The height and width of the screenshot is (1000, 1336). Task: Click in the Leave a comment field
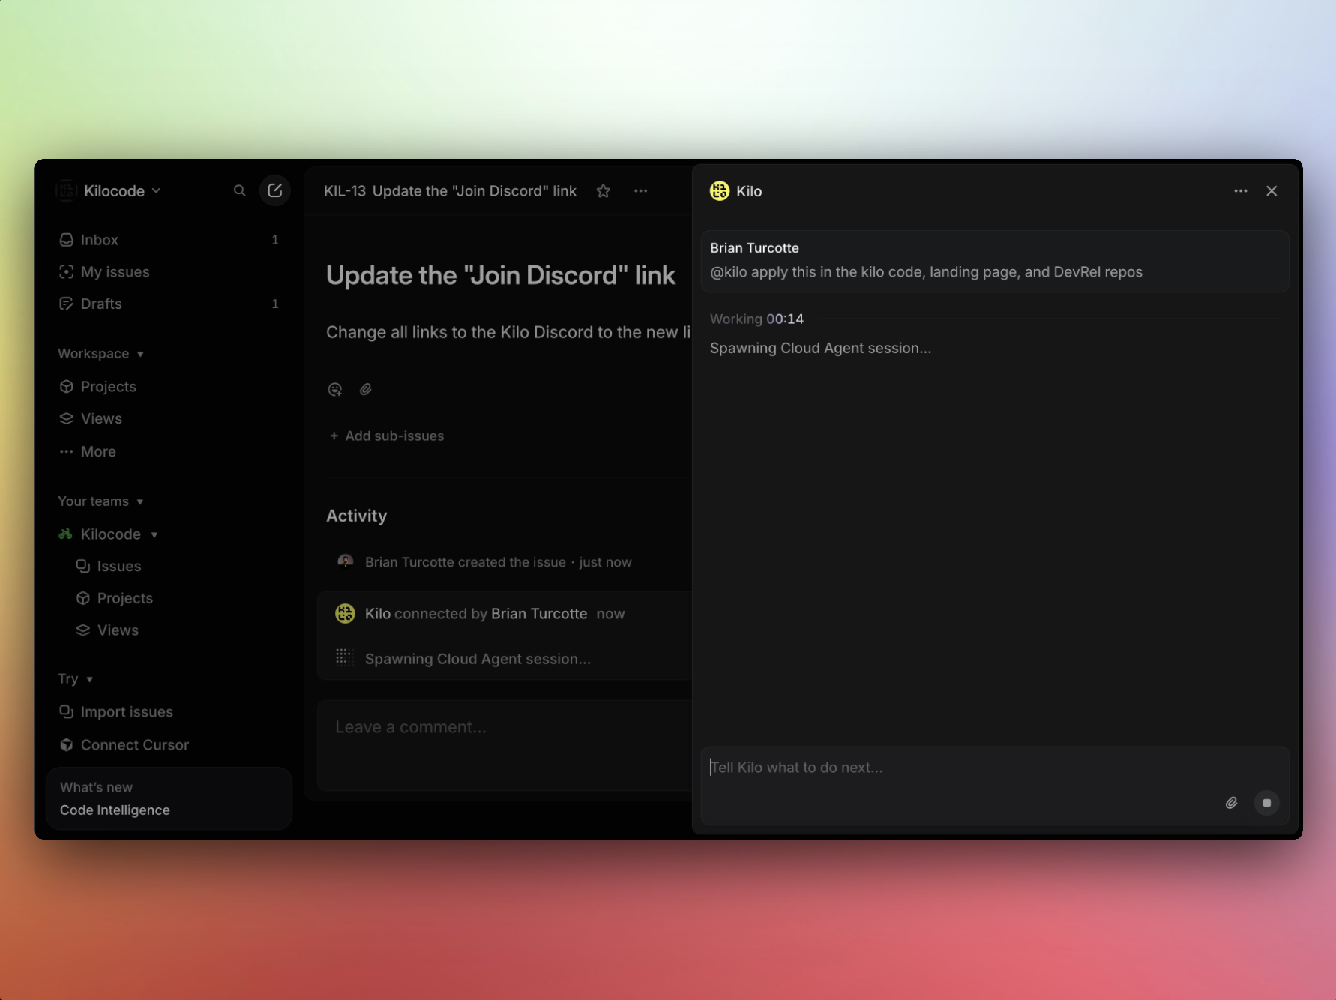[x=505, y=744]
